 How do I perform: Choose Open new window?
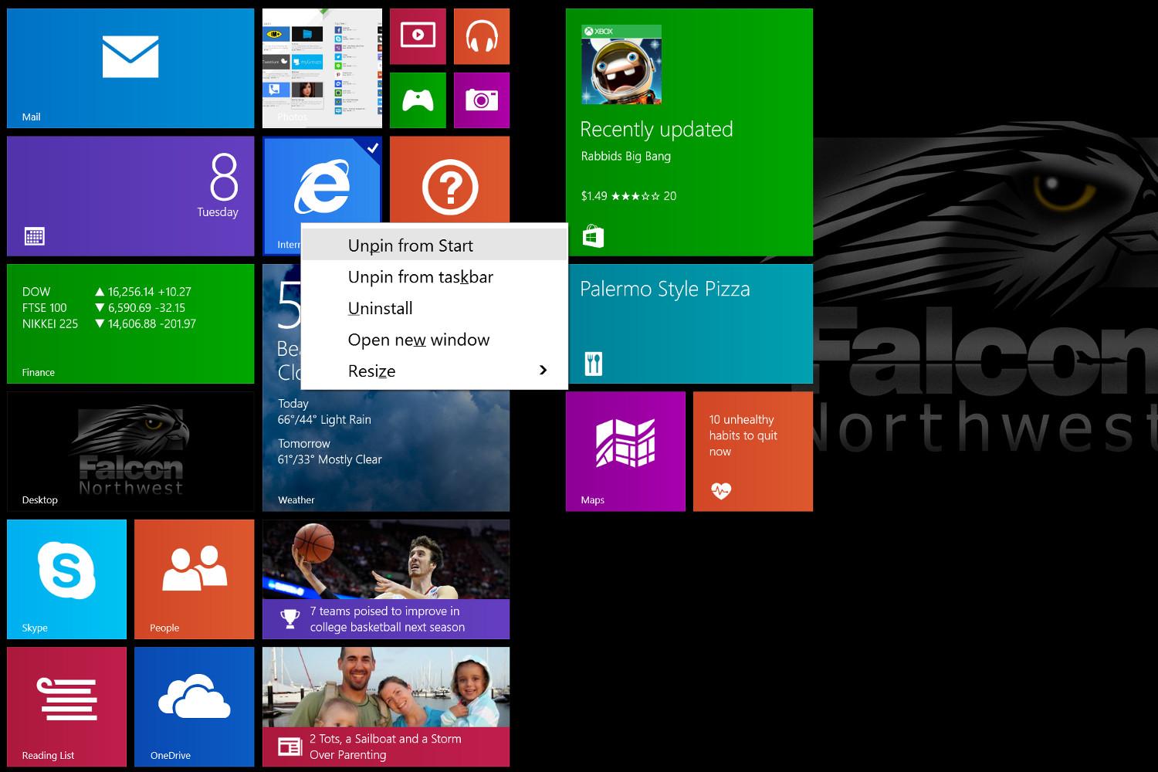tap(434, 340)
